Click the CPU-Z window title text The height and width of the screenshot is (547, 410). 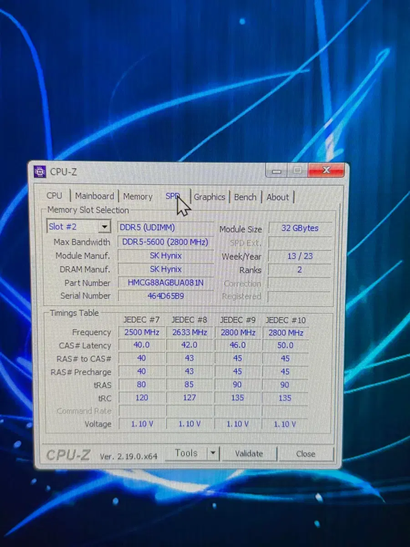[x=64, y=172]
